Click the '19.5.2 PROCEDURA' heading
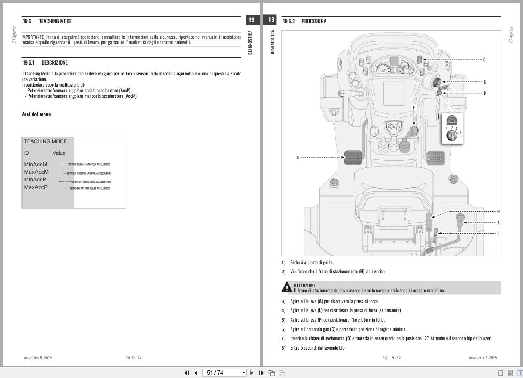523x378 pixels. [304, 21]
